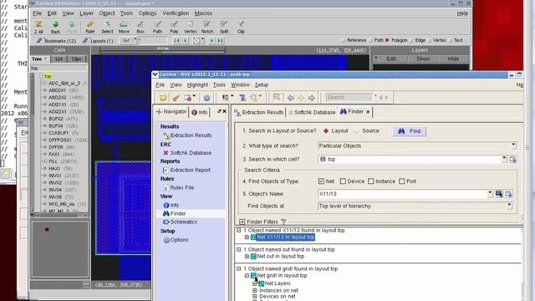Screen dimensions: 535x301
Task: Collapse 'Net gnd! in layout top' node
Action: (247, 275)
